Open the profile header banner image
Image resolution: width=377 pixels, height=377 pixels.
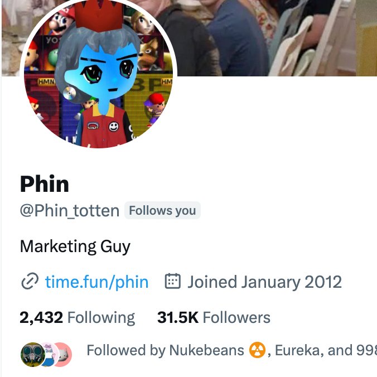277,38
